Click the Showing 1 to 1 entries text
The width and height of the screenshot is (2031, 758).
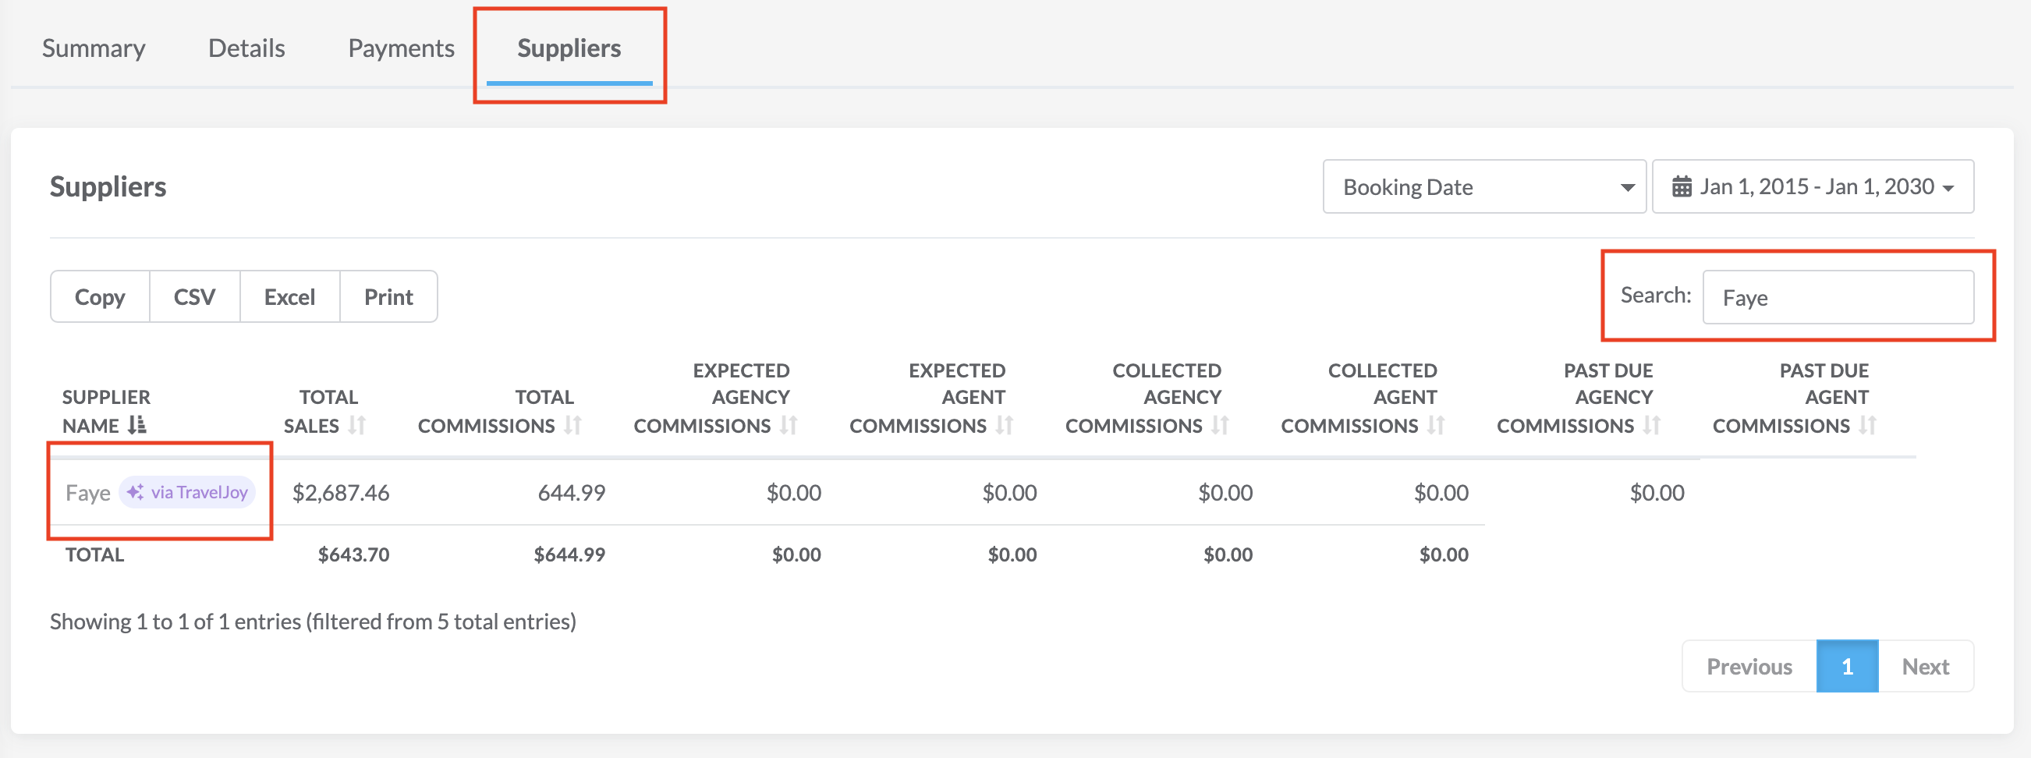point(313,622)
